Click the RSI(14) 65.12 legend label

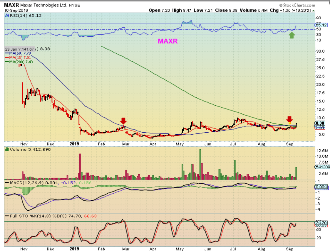[26, 16]
